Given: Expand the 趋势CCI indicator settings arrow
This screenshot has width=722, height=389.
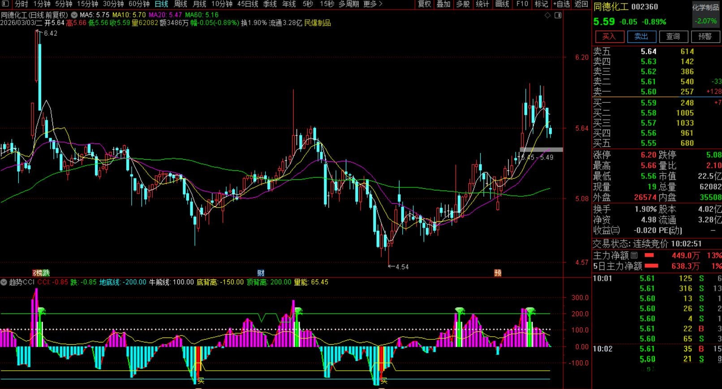Looking at the screenshot, I should point(4,282).
